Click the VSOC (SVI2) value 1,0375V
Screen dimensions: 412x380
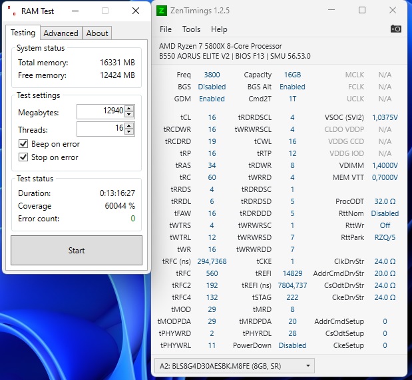tap(385, 117)
